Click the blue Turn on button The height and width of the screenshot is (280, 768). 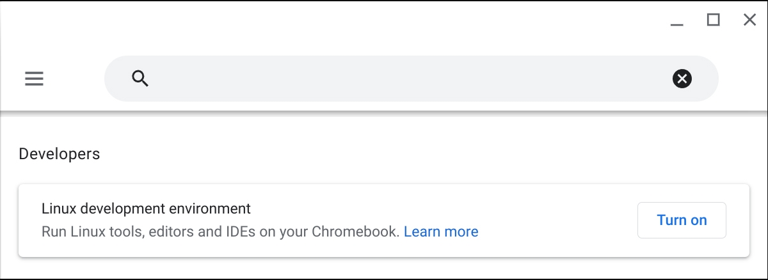tap(682, 220)
